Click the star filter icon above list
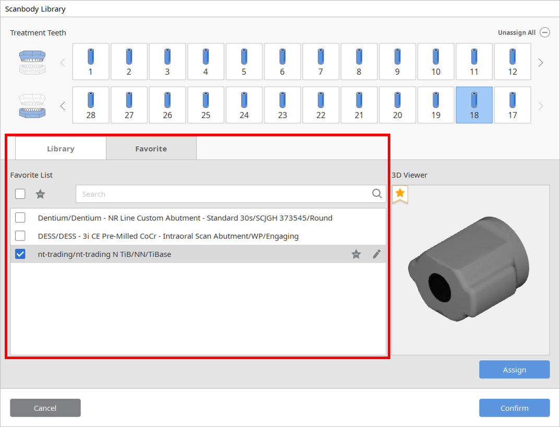The image size is (560, 427). point(40,194)
